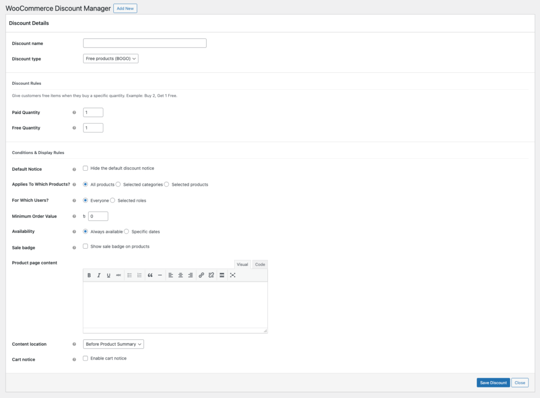Show help tip for Content location
The height and width of the screenshot is (398, 540).
pyautogui.click(x=74, y=344)
